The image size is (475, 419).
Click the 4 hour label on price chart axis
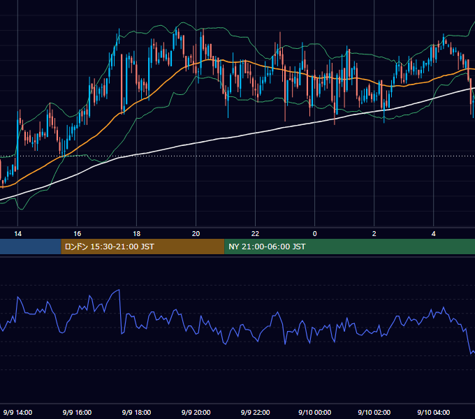(x=434, y=234)
